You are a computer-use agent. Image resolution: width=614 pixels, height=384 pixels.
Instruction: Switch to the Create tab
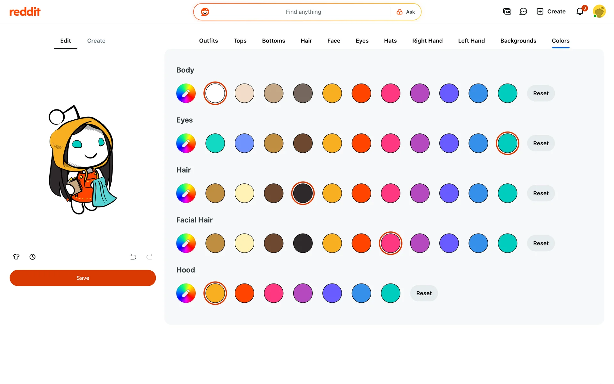96,41
